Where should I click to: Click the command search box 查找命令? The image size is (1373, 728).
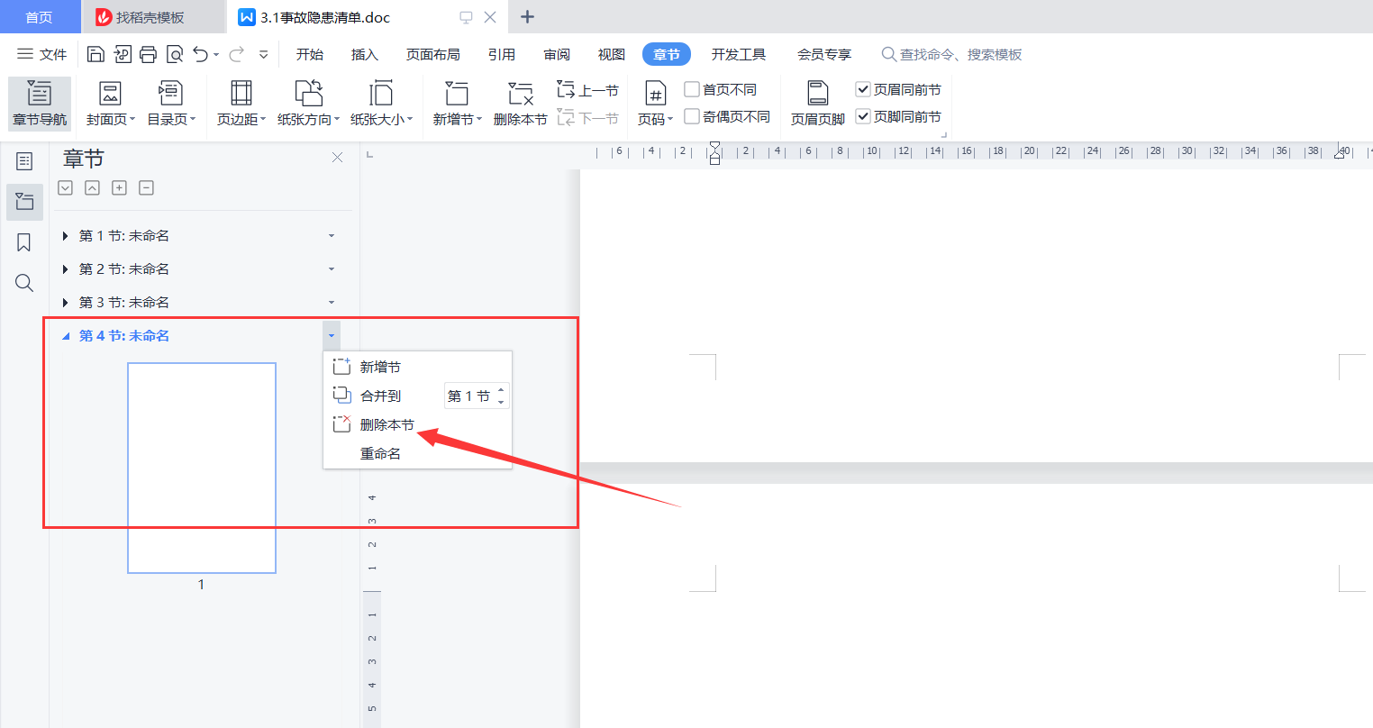tap(952, 55)
